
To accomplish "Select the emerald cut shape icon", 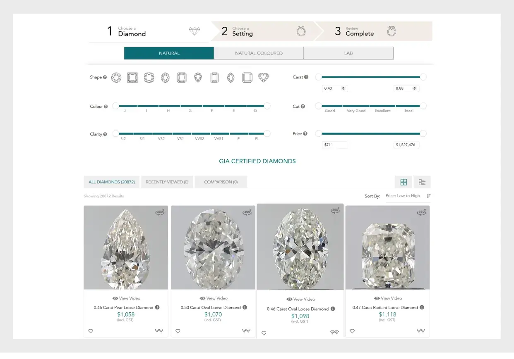I will pyautogui.click(x=214, y=77).
